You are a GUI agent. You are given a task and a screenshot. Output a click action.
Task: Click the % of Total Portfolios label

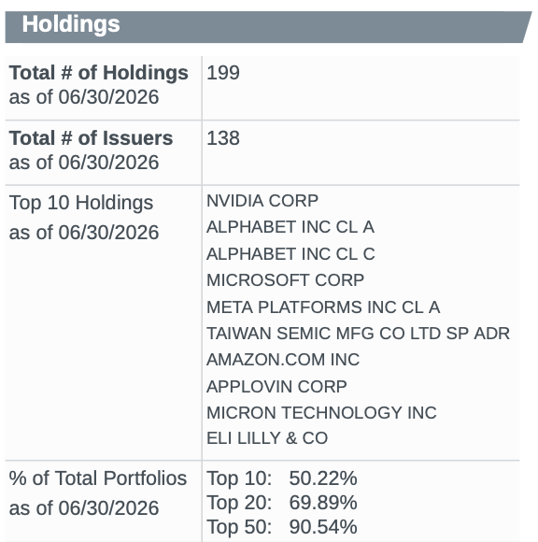point(98,478)
